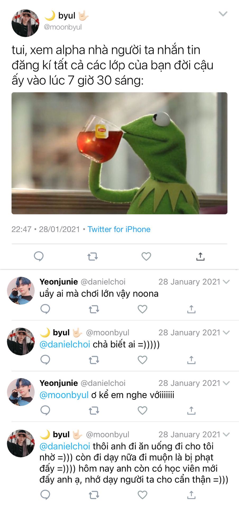The image size is (239, 509).
Task: Open Yeonjunie's avatar on first reply
Action: [x=21, y=291]
